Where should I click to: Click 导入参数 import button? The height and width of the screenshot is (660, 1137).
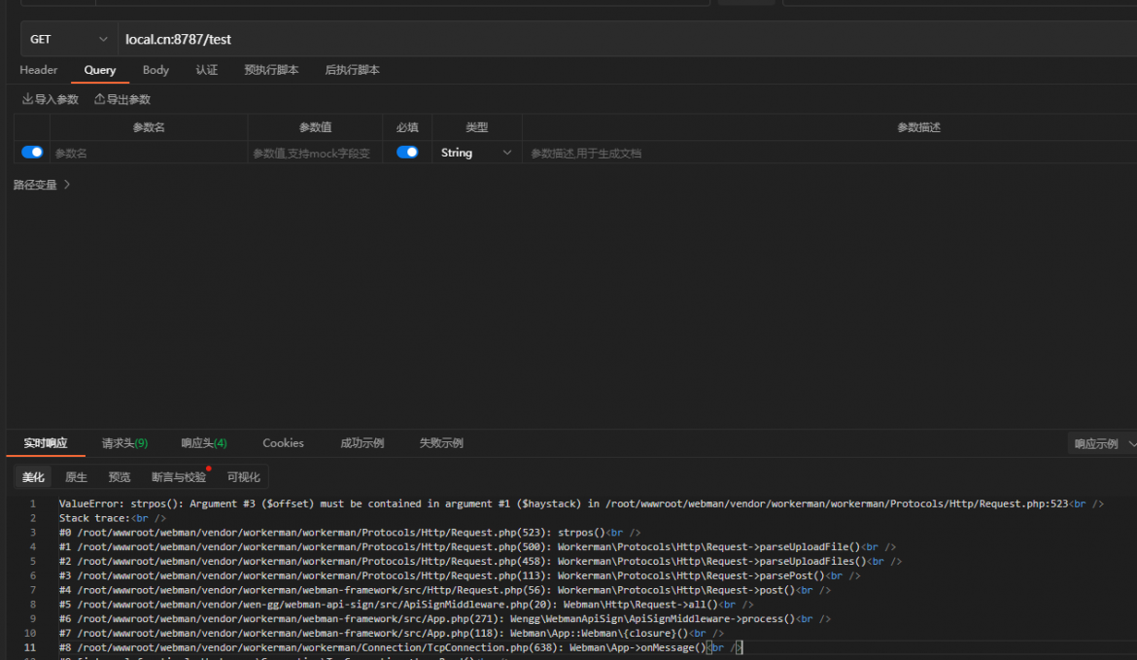(x=50, y=99)
